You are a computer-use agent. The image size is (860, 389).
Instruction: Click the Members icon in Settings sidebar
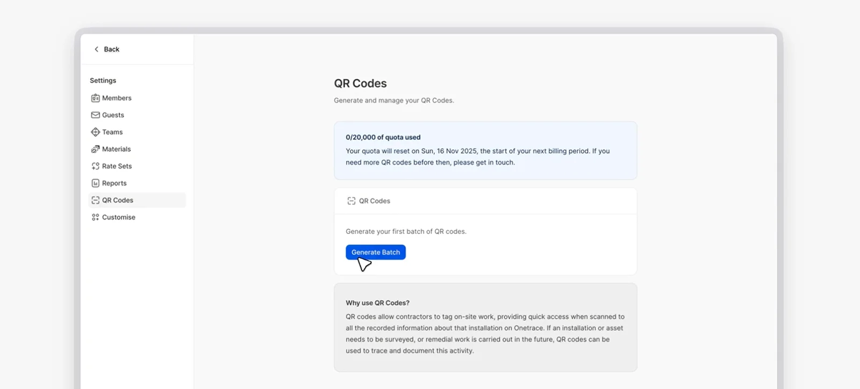point(95,98)
